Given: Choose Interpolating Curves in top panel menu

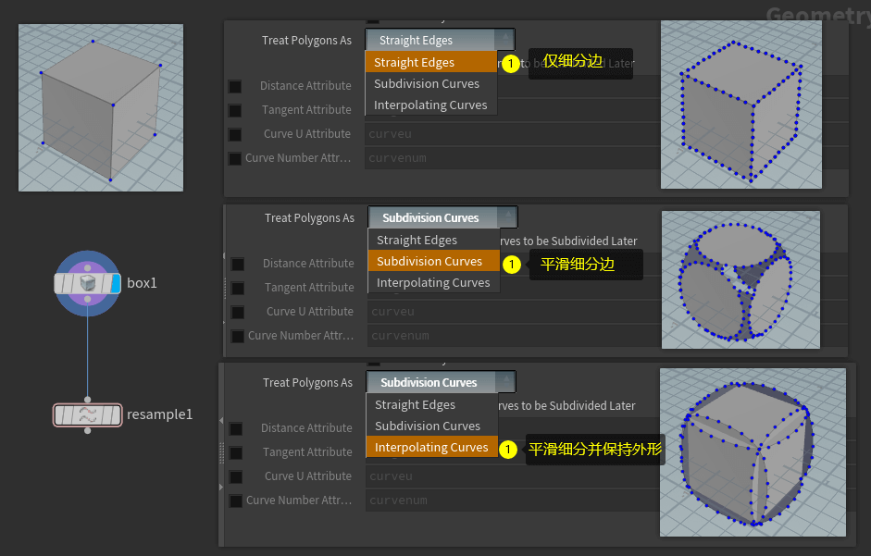Looking at the screenshot, I should (x=431, y=105).
